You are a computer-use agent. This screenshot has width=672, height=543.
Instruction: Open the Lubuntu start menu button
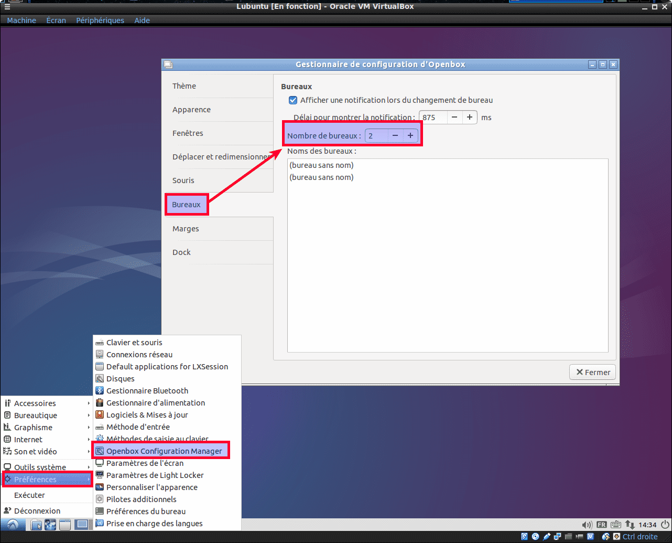13,525
